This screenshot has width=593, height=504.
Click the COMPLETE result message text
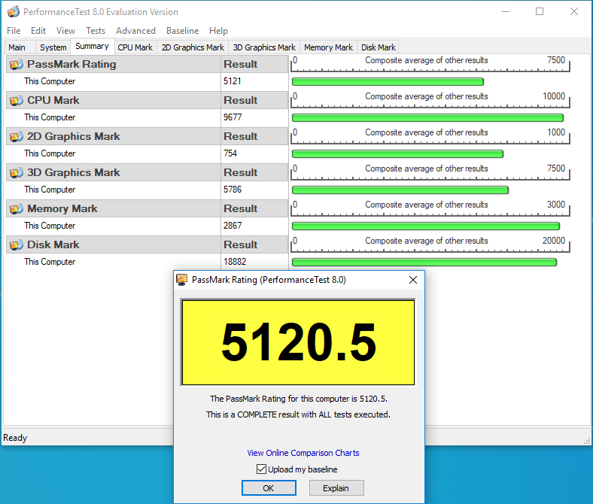click(x=299, y=414)
